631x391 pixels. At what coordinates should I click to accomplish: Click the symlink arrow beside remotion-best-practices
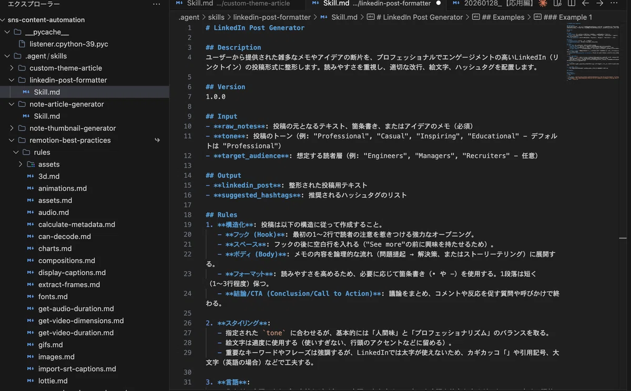157,140
